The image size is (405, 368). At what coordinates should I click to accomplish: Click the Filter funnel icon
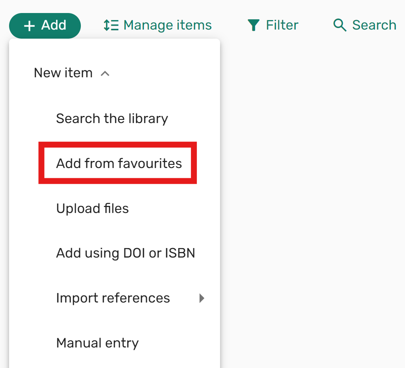click(x=254, y=25)
